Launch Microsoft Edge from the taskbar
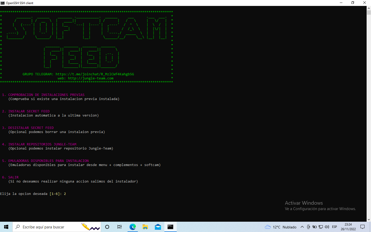Viewport: 371px width, 232px height. pos(133,227)
